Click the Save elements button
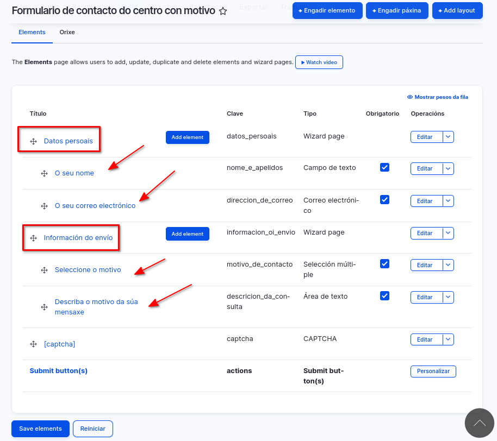Viewport: 497px width, 441px height. tap(40, 429)
